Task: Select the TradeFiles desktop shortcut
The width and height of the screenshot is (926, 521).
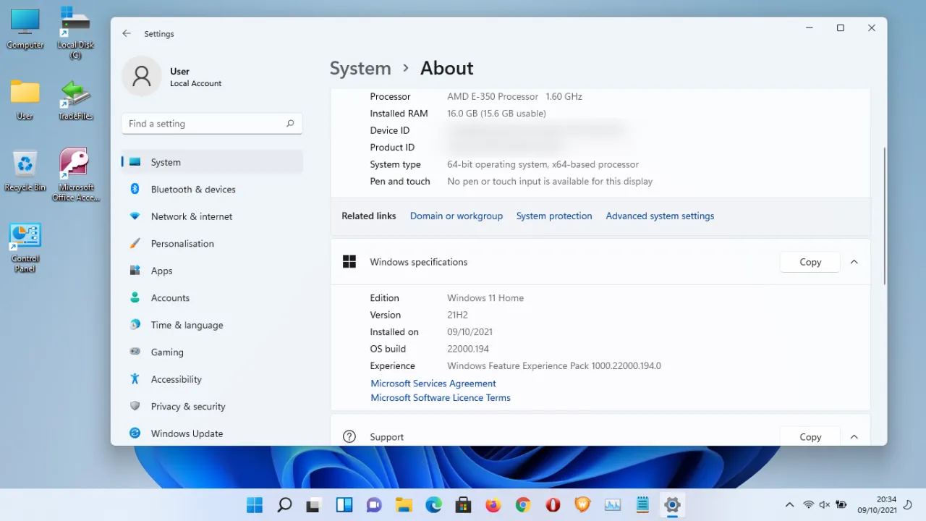Action: 75,100
